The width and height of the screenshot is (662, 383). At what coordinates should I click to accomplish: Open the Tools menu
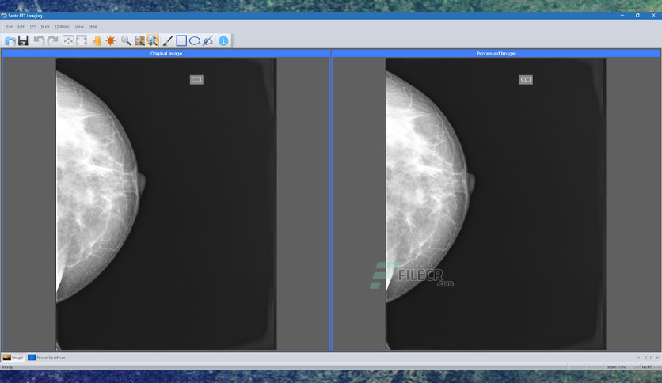[x=45, y=27]
